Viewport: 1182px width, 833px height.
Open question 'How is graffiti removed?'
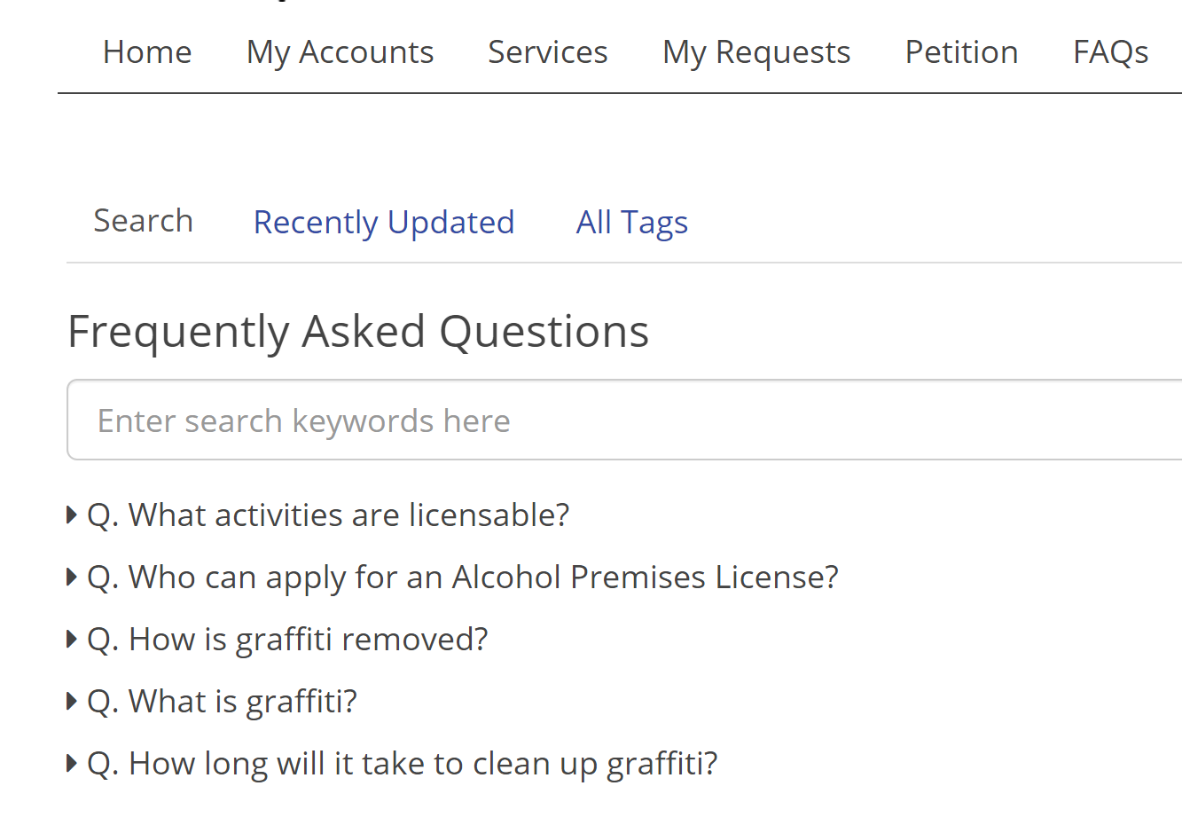pyautogui.click(x=287, y=640)
